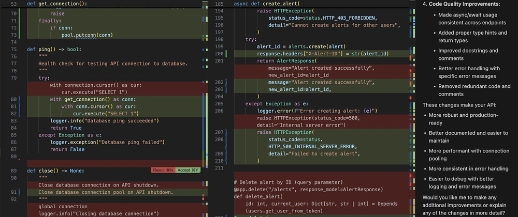Click the 'try:' line 198
The width and height of the screenshot is (518, 217).
coord(251,39)
